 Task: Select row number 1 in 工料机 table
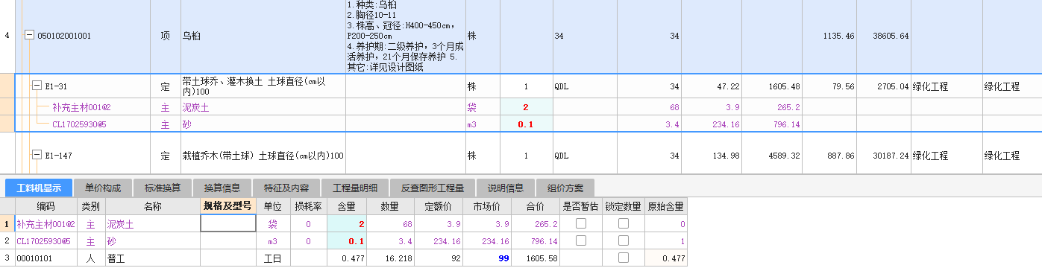point(7,223)
